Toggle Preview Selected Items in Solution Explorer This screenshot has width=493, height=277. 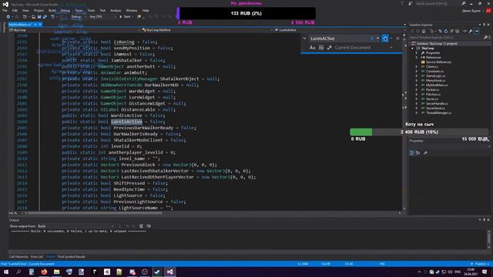477,31
